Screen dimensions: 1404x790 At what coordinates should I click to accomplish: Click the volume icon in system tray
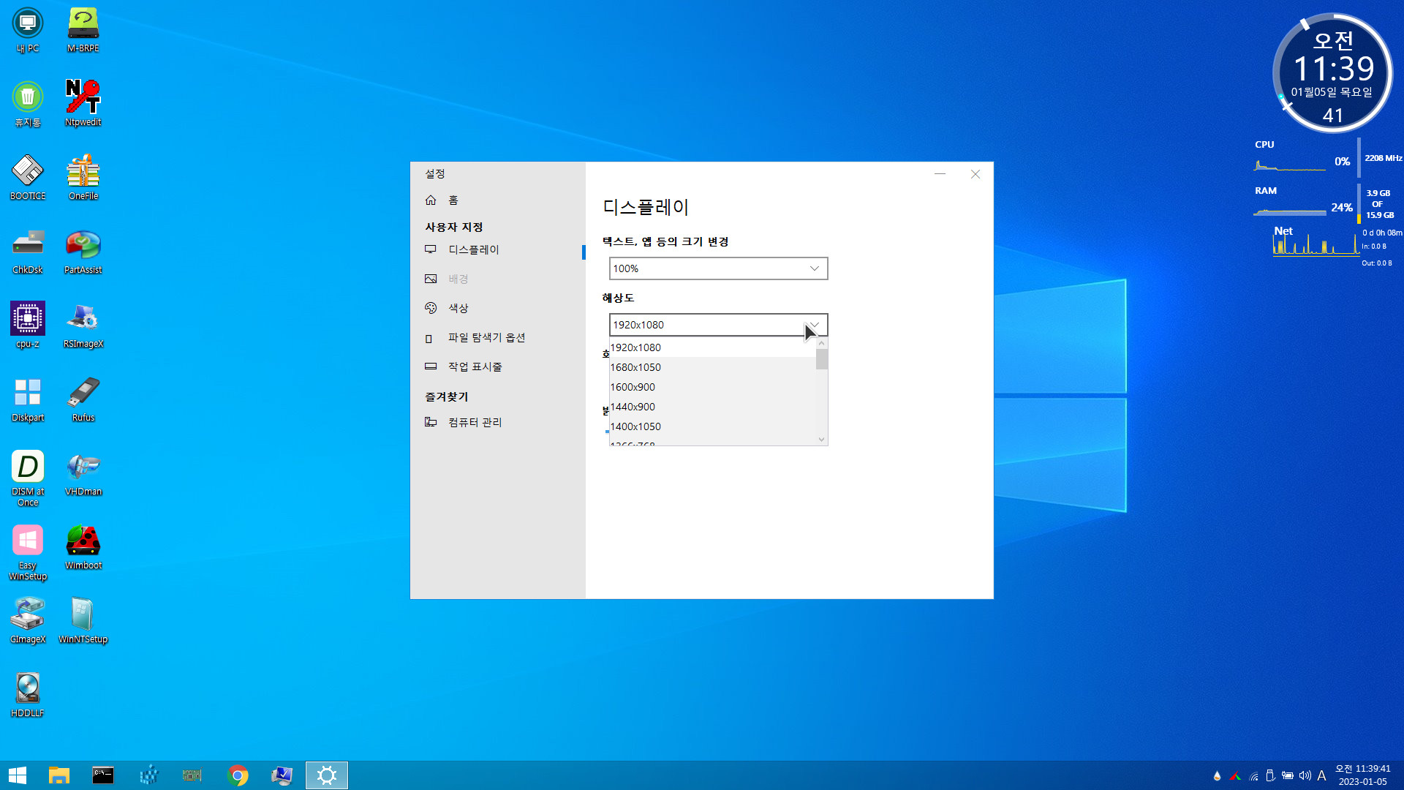point(1305,775)
